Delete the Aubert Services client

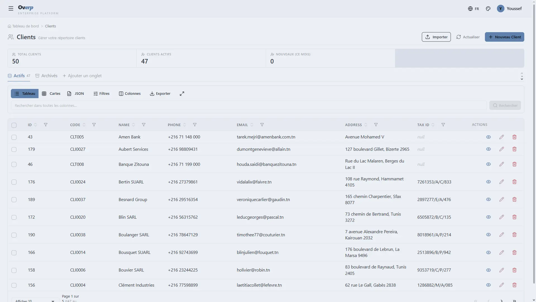coord(514,149)
